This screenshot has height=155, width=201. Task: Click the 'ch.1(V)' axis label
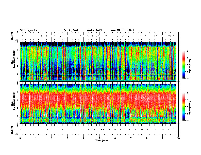(12, 36)
